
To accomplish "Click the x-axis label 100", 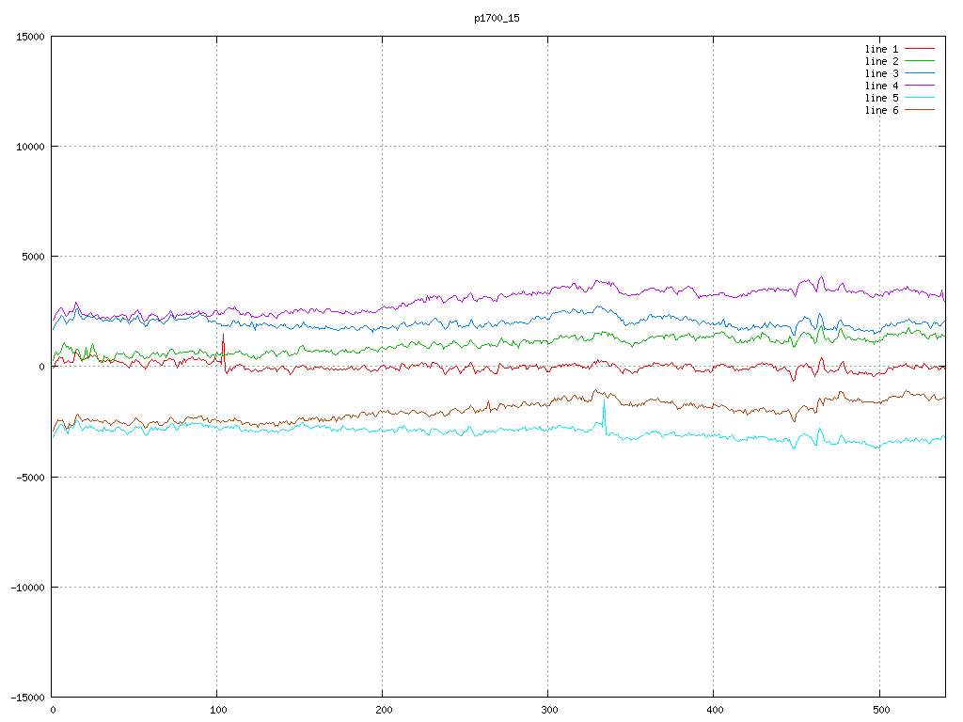I will tap(218, 711).
